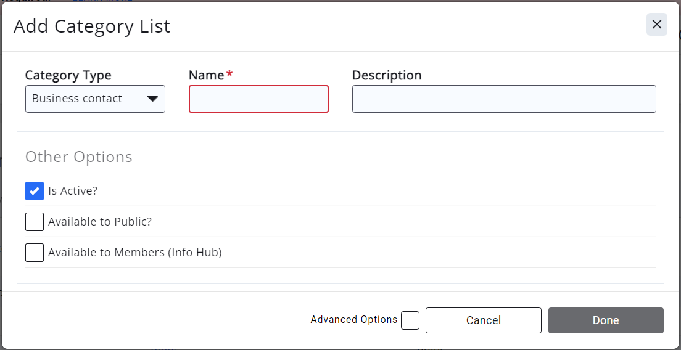Uncheck the Is Active? checkbox
Viewport: 681px width, 350px height.
click(35, 191)
